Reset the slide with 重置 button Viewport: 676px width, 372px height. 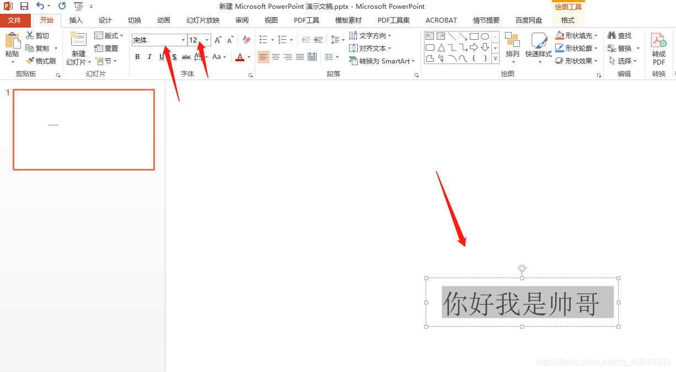106,48
